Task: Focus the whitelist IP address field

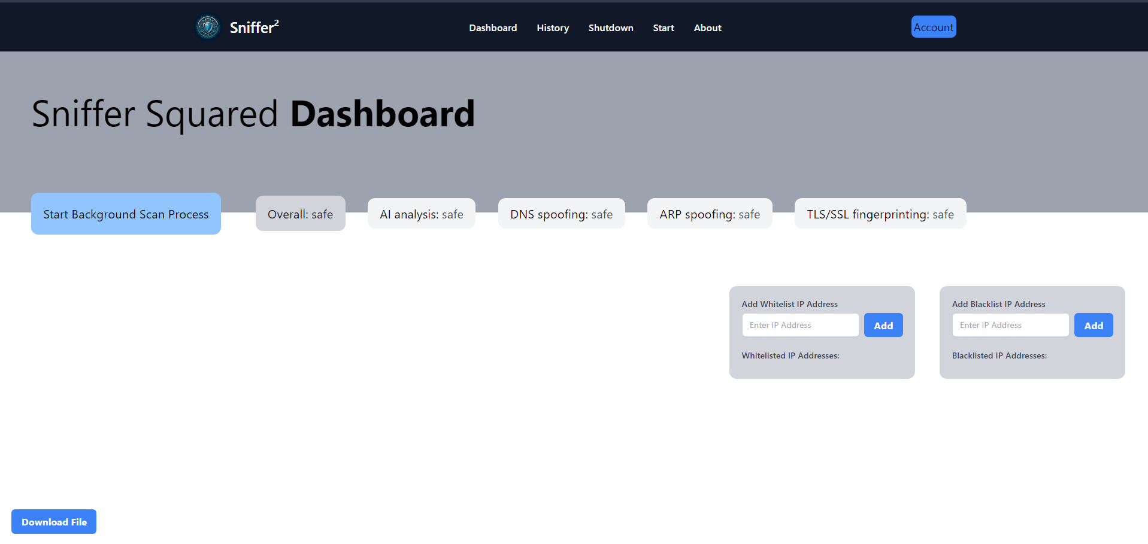Action: (800, 325)
